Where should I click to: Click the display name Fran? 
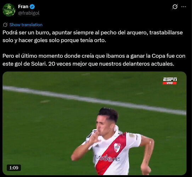point(23,7)
